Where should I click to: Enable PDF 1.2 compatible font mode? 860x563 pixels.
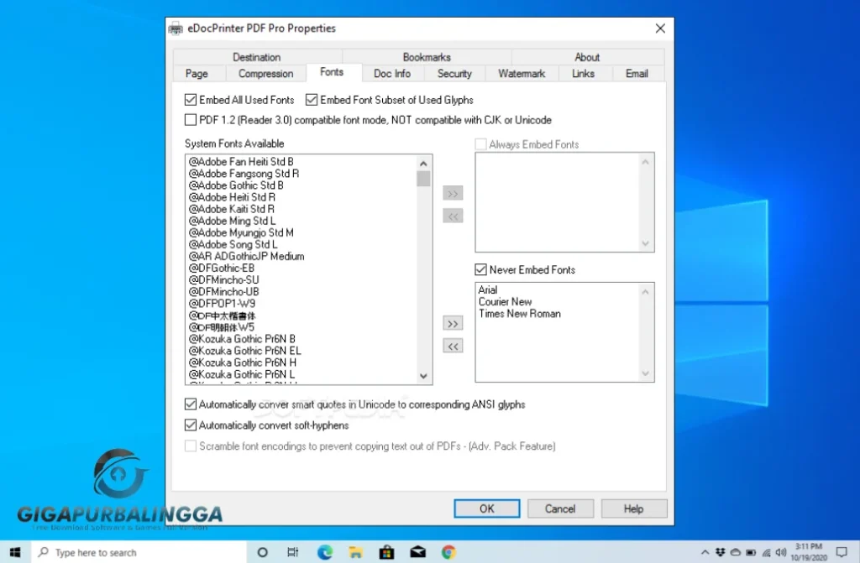tap(191, 119)
